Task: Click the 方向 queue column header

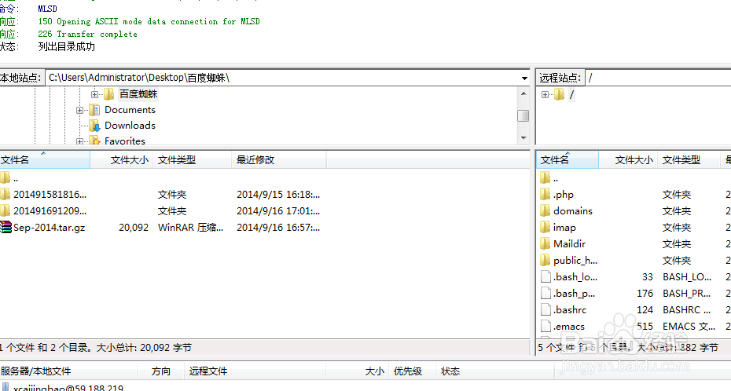Action: pos(161,371)
